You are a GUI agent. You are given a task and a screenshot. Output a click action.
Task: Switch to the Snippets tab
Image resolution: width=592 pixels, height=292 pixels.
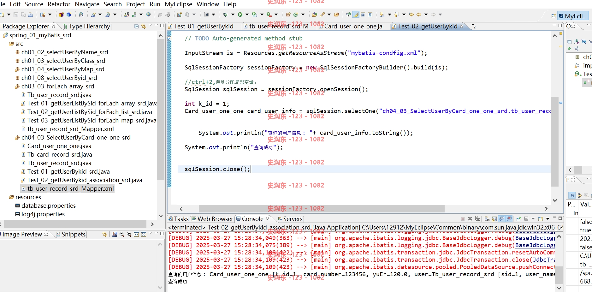[x=71, y=234]
